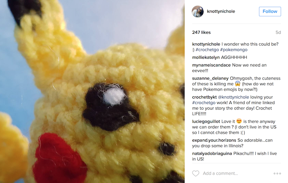Like the post with the heart icon
288x183 pixels.
click(x=195, y=173)
